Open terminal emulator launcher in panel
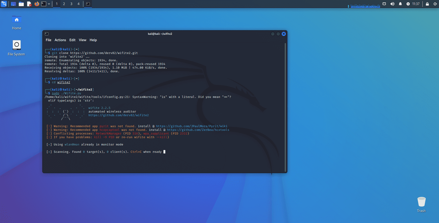 [x=44, y=4]
